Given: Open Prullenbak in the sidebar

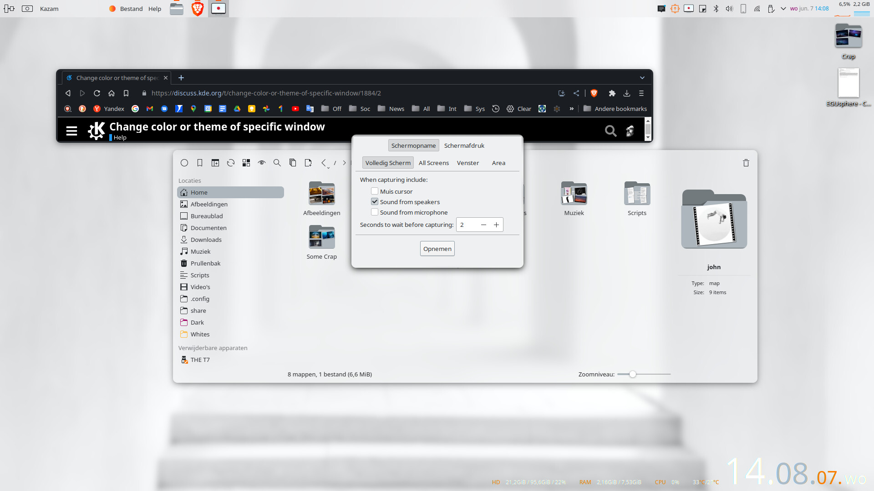Looking at the screenshot, I should coord(230,263).
